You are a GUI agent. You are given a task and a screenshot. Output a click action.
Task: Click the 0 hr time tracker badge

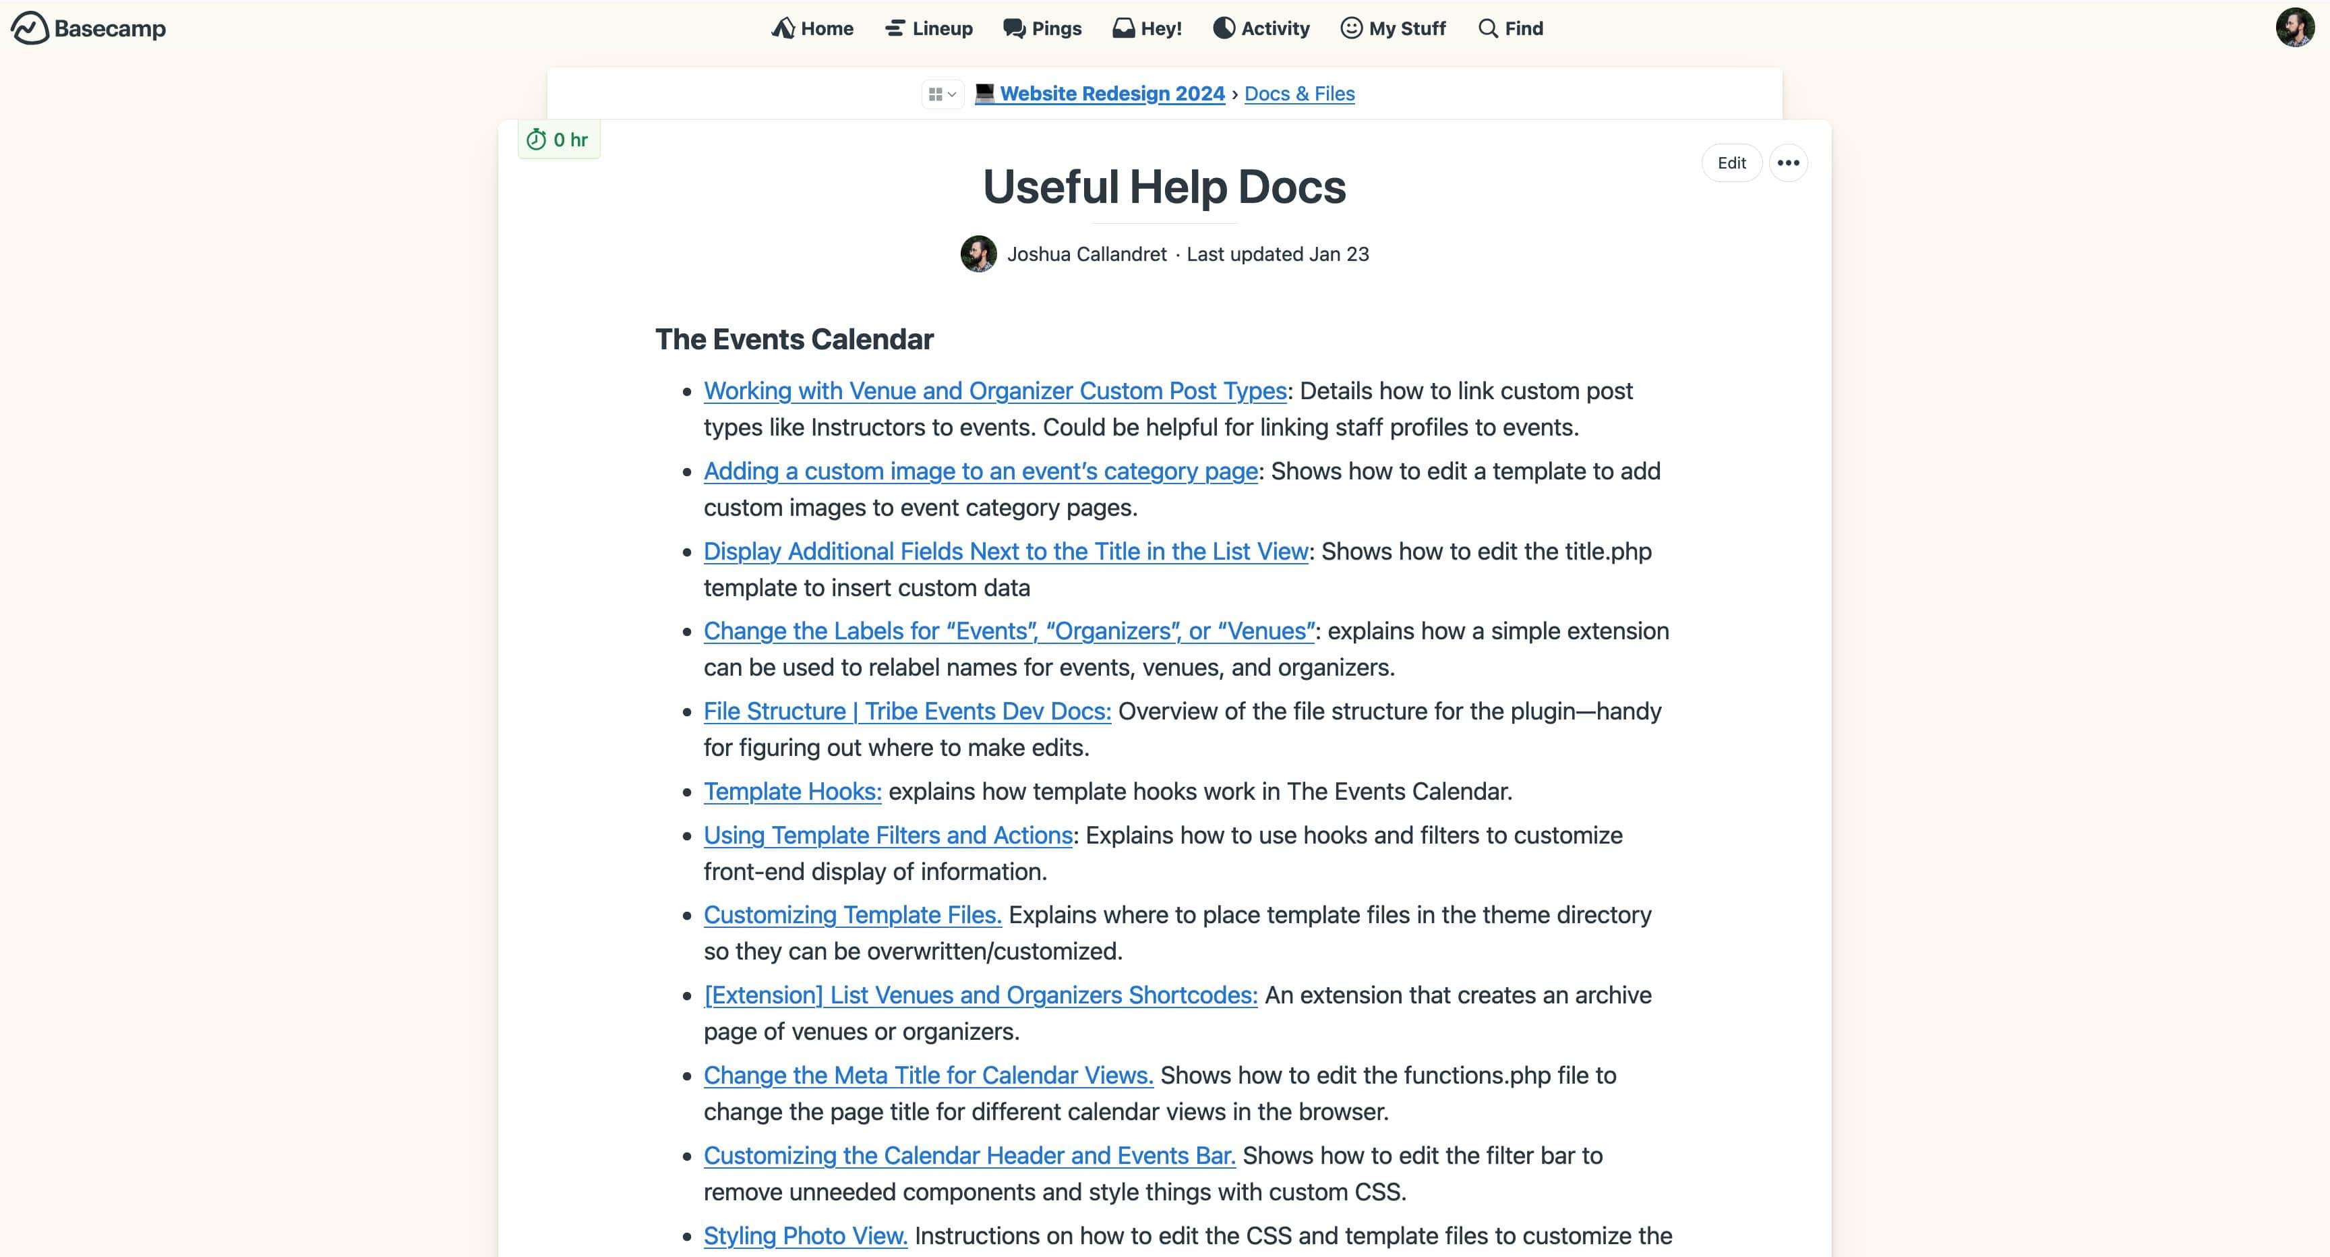tap(558, 140)
